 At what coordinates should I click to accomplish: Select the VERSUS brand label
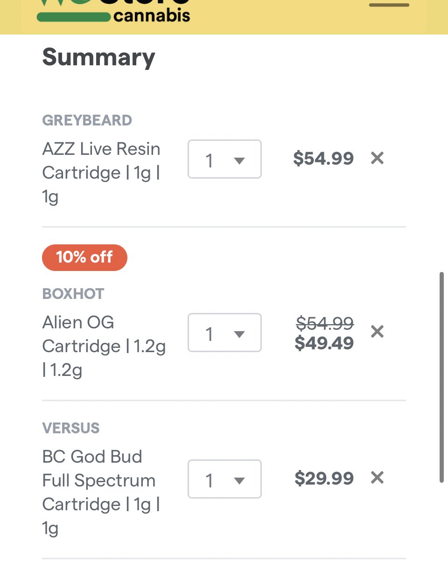pyautogui.click(x=71, y=428)
